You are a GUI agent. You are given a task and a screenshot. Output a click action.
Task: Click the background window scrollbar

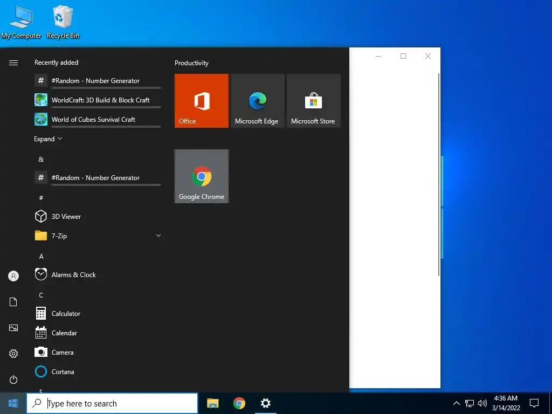point(439,175)
